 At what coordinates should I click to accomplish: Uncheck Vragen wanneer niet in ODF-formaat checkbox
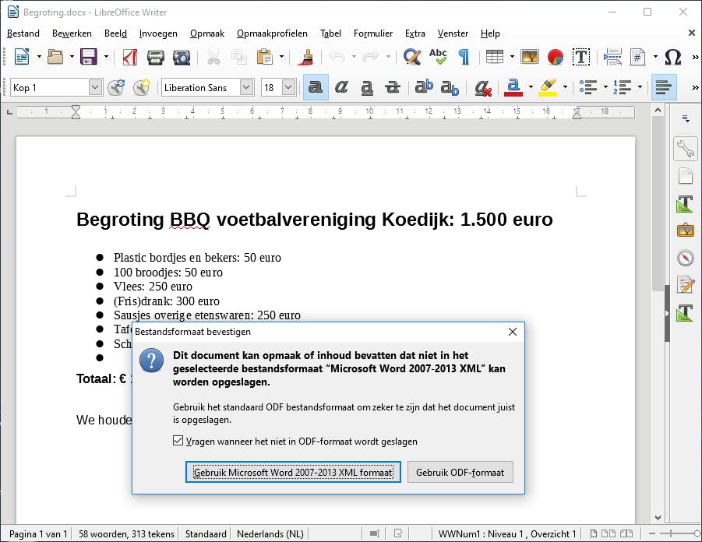178,441
